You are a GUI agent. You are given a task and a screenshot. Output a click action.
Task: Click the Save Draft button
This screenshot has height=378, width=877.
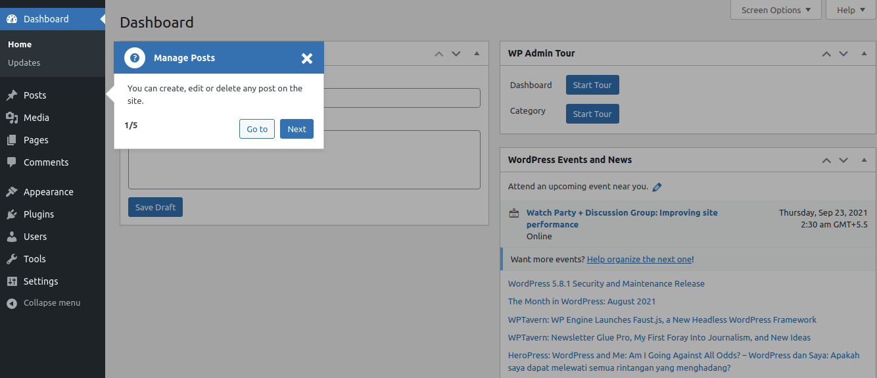156,207
